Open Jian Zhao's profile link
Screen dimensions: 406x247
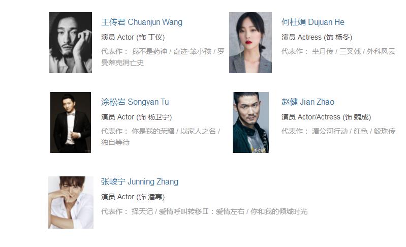(307, 102)
